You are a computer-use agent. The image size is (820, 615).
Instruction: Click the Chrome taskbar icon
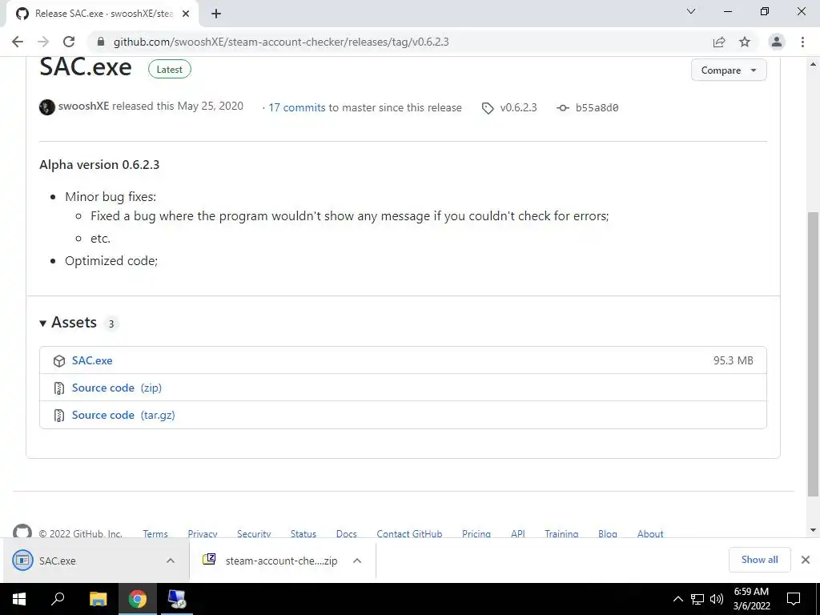tap(138, 599)
